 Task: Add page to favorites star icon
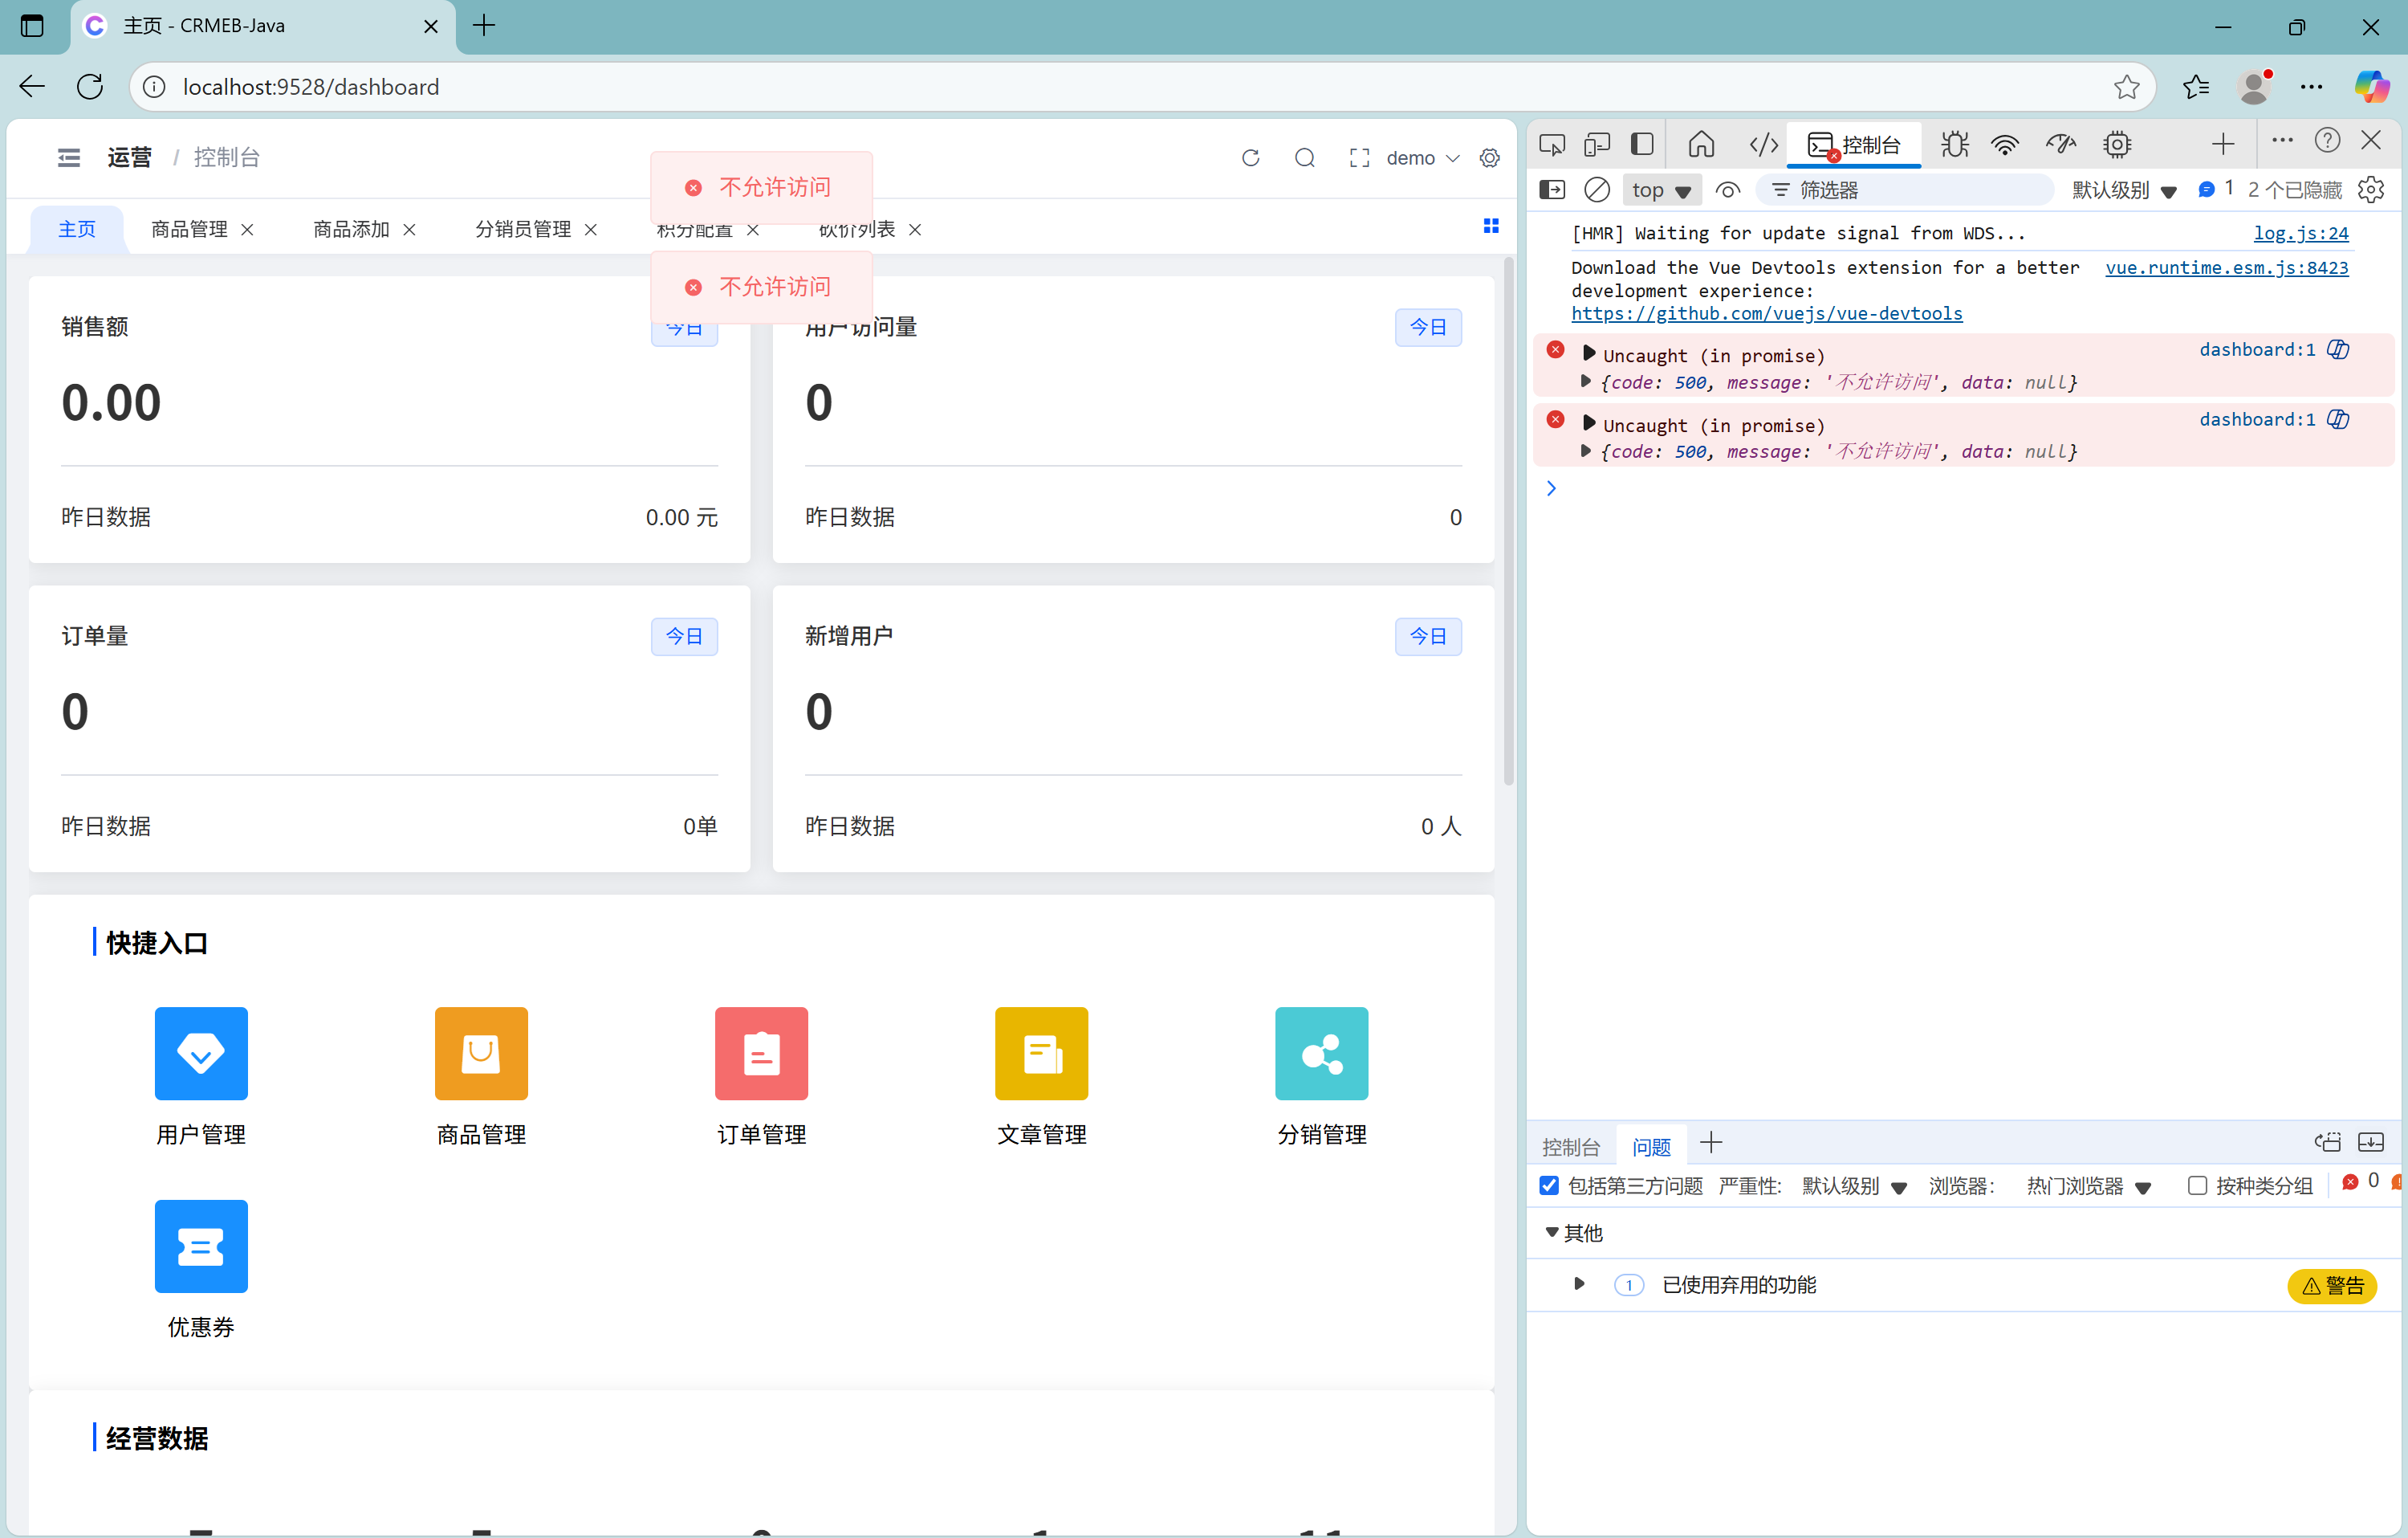coord(2127,87)
